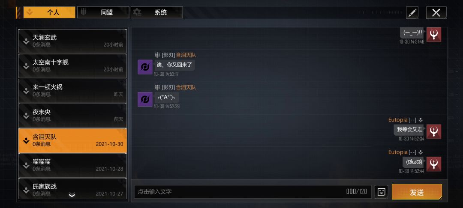Open the 来一顿火锅 conversation

(x=72, y=91)
